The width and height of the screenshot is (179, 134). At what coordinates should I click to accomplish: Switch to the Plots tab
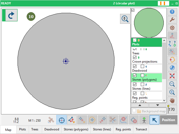click(22, 129)
